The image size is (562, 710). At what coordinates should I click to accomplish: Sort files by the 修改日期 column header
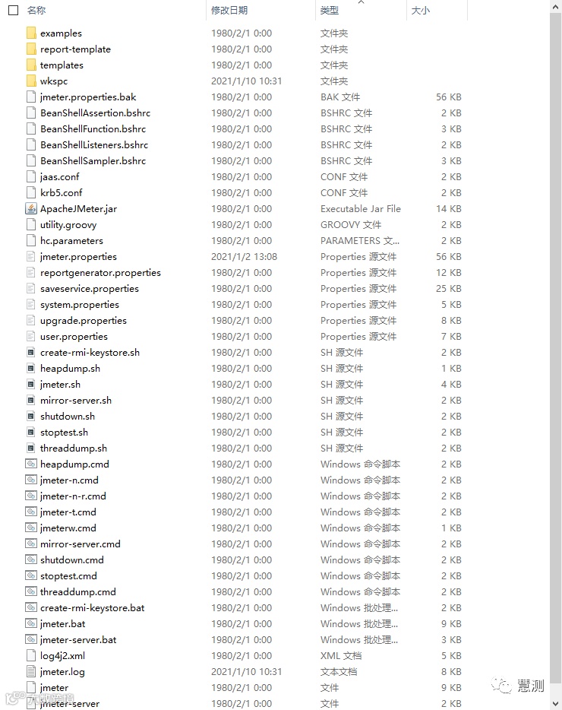229,10
